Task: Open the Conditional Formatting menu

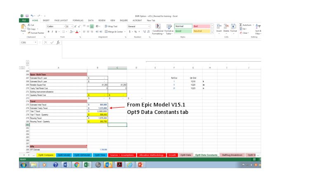Action: [x=158, y=29]
